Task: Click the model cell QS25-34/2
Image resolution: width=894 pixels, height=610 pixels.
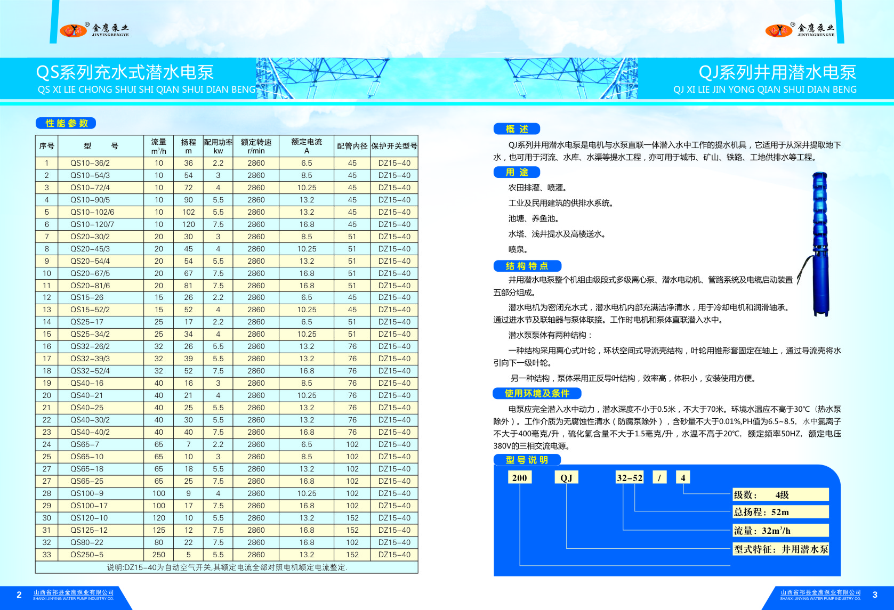Action: pos(101,334)
